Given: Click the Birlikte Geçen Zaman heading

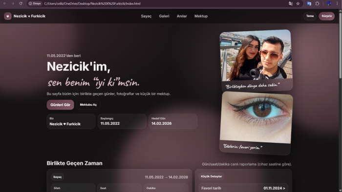Looking at the screenshot, I should 74,163.
